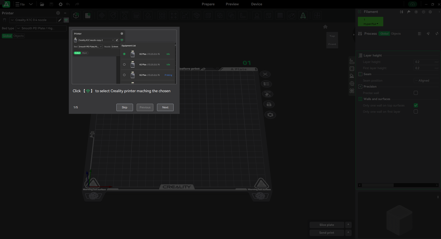Select the Support category icon in sidebar
Viewport: 441px width, 239px height.
click(352, 76)
